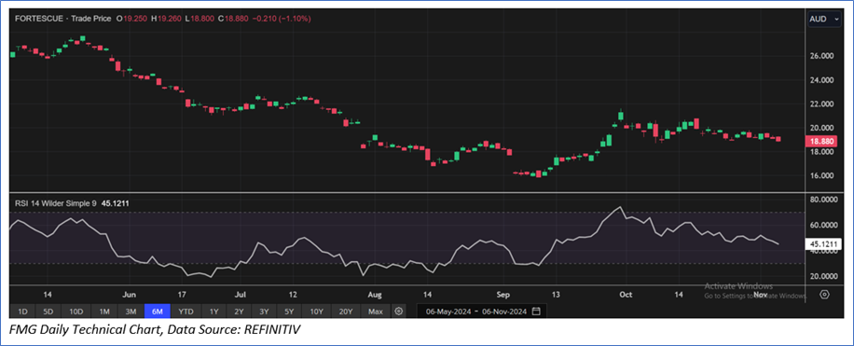
Task: Switch to the Max range
Action: click(x=376, y=311)
